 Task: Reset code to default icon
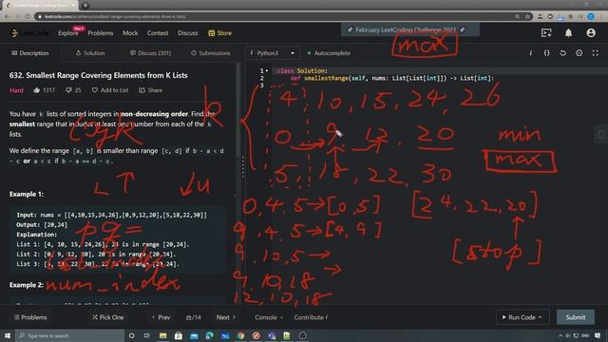tap(562, 53)
